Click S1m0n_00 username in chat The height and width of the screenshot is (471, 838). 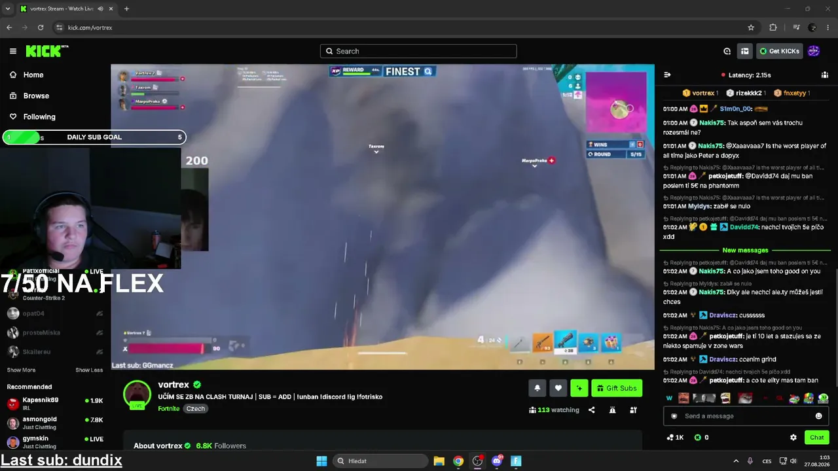735,109
